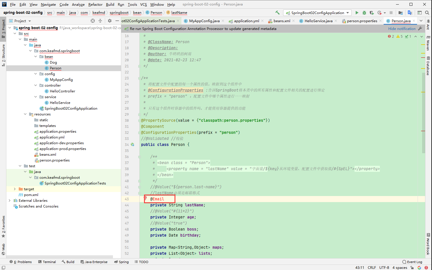The height and width of the screenshot is (270, 432).
Task: Open the Spring tool window
Action: [x=121, y=262]
